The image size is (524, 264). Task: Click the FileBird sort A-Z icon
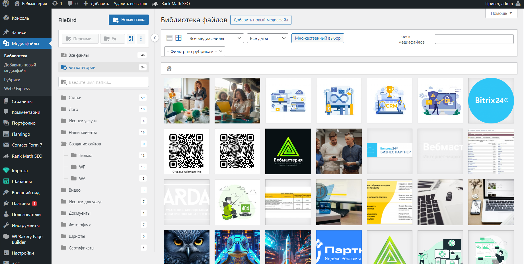click(131, 38)
